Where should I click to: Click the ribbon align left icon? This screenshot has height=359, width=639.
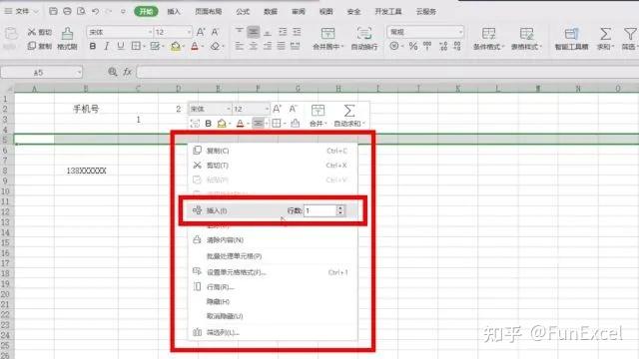point(240,46)
